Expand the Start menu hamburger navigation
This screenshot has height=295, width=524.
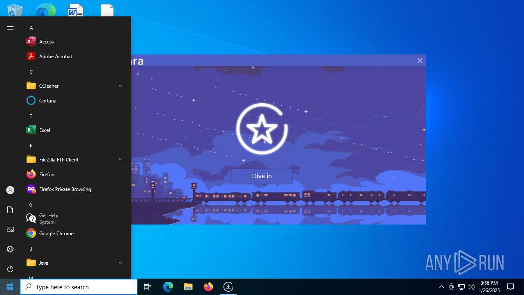click(x=10, y=28)
